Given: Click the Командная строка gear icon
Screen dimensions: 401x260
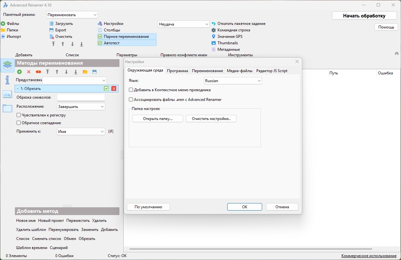Looking at the screenshot, I should (214, 30).
